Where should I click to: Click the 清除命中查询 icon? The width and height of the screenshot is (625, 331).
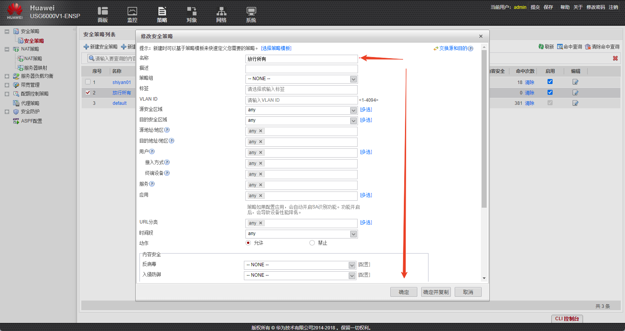[588, 47]
